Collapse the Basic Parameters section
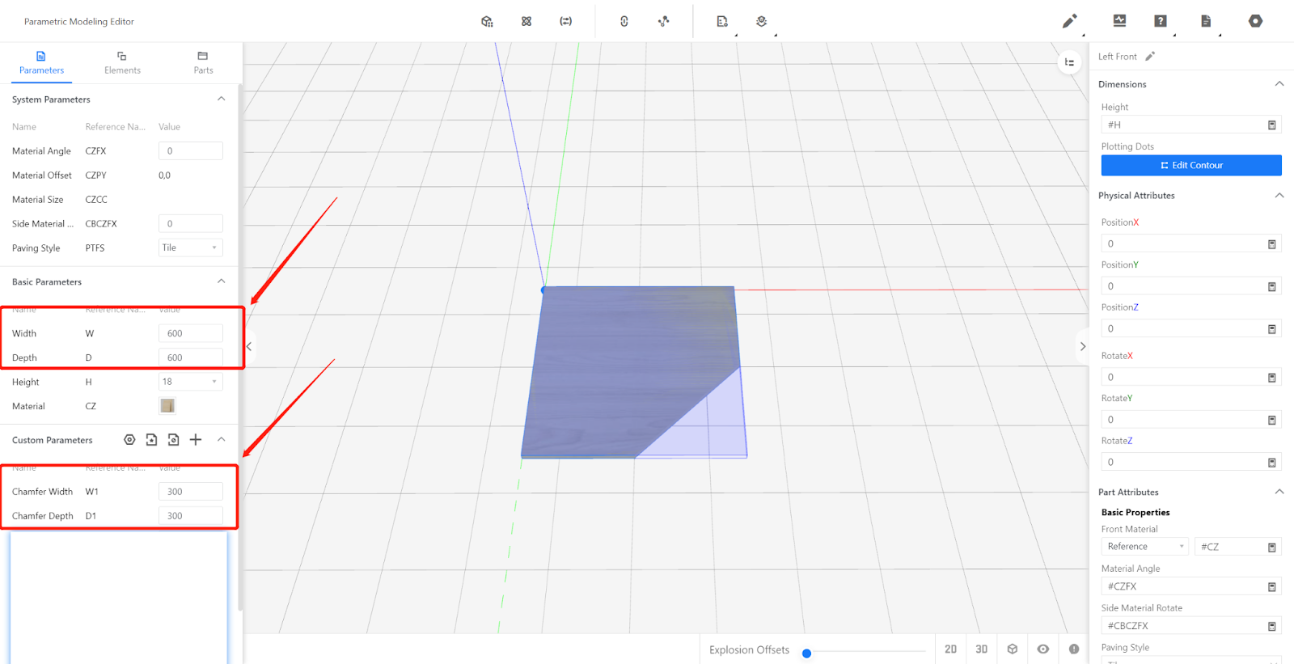 pos(221,281)
